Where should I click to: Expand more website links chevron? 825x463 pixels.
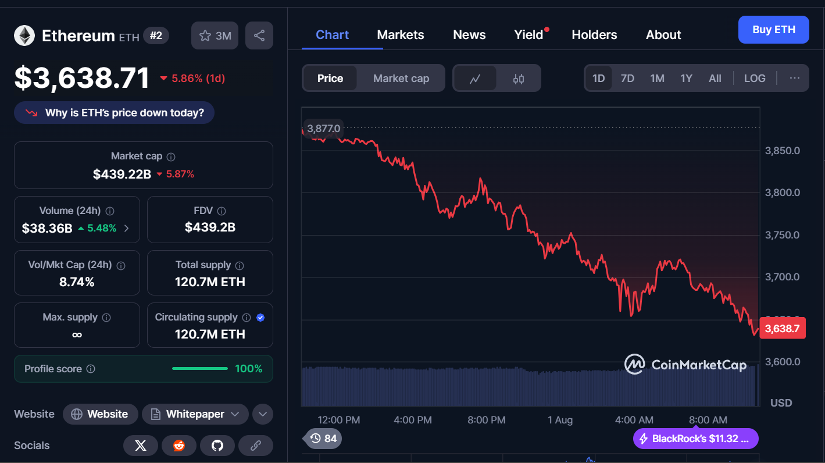263,414
